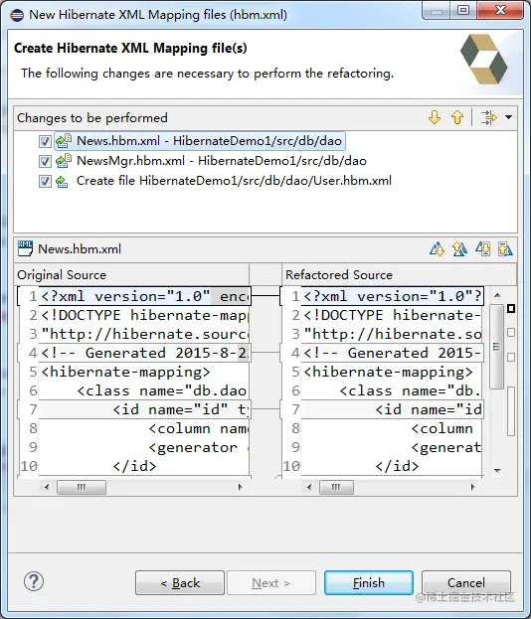The image size is (531, 619).
Task: Click line 3 http URL in Refactored Source
Action: [x=393, y=334]
